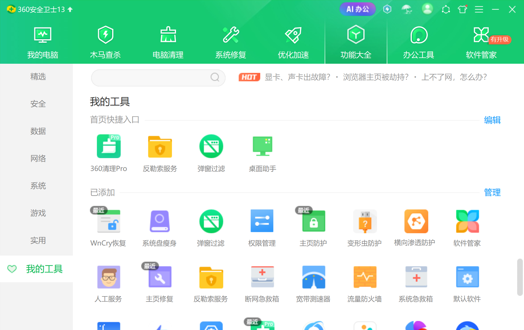Open 反勒索服务 in 已添加 section
This screenshot has width=524, height=330.
(211, 278)
